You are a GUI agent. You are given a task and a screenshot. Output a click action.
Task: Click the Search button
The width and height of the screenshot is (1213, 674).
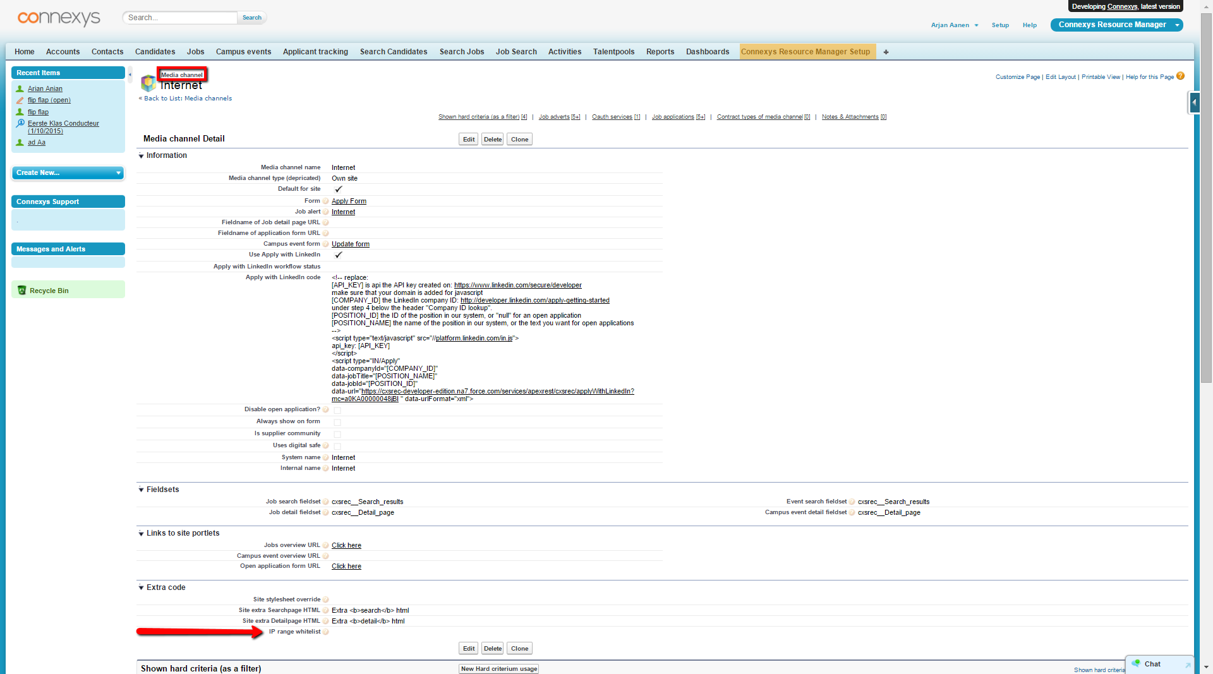coord(252,18)
